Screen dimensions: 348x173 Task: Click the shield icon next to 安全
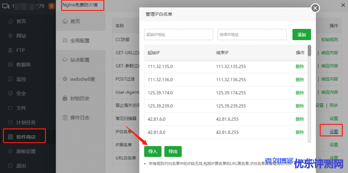pos(10,93)
